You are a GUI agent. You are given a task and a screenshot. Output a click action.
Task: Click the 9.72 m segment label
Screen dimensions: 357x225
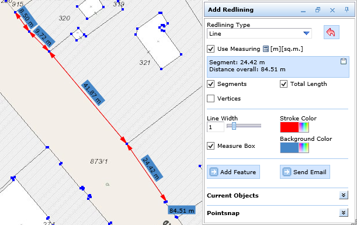pos(44,36)
